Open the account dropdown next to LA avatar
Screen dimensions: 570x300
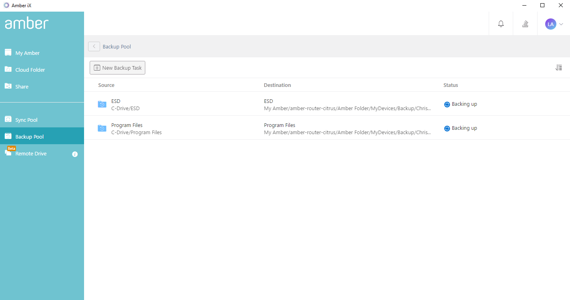pos(562,24)
